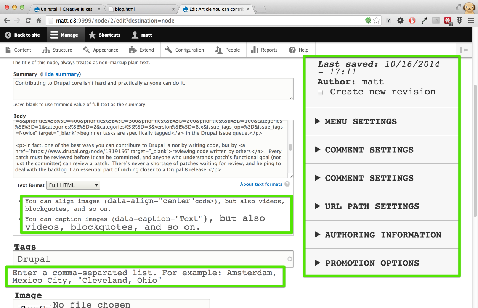Viewport: 478px width, 308px height.
Task: Click the dog avatar profile icon
Action: coord(469,7)
